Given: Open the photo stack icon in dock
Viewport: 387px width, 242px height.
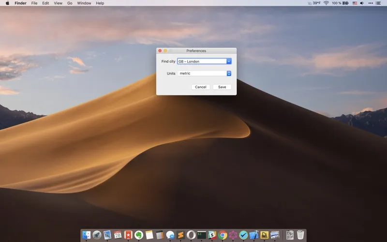Looking at the screenshot, I should click(x=275, y=235).
